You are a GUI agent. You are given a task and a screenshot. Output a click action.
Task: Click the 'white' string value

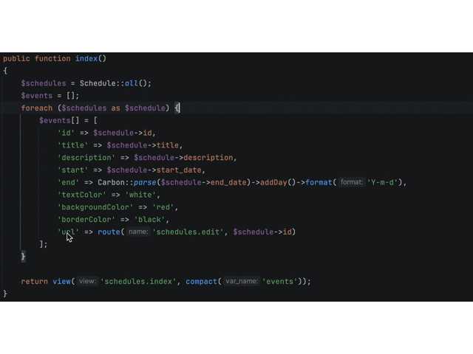pyautogui.click(x=140, y=195)
